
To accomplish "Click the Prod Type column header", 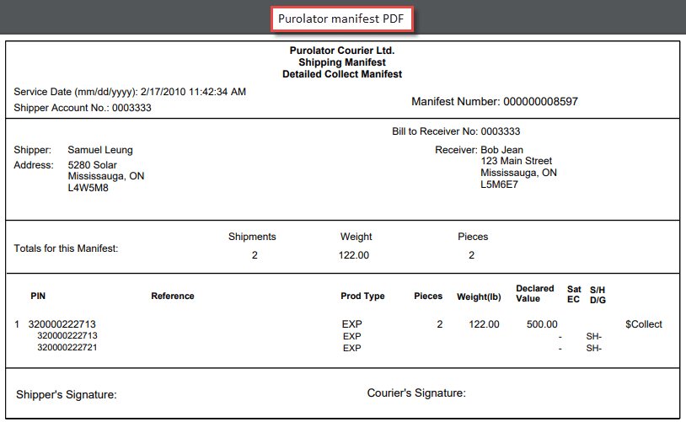I will click(x=362, y=296).
